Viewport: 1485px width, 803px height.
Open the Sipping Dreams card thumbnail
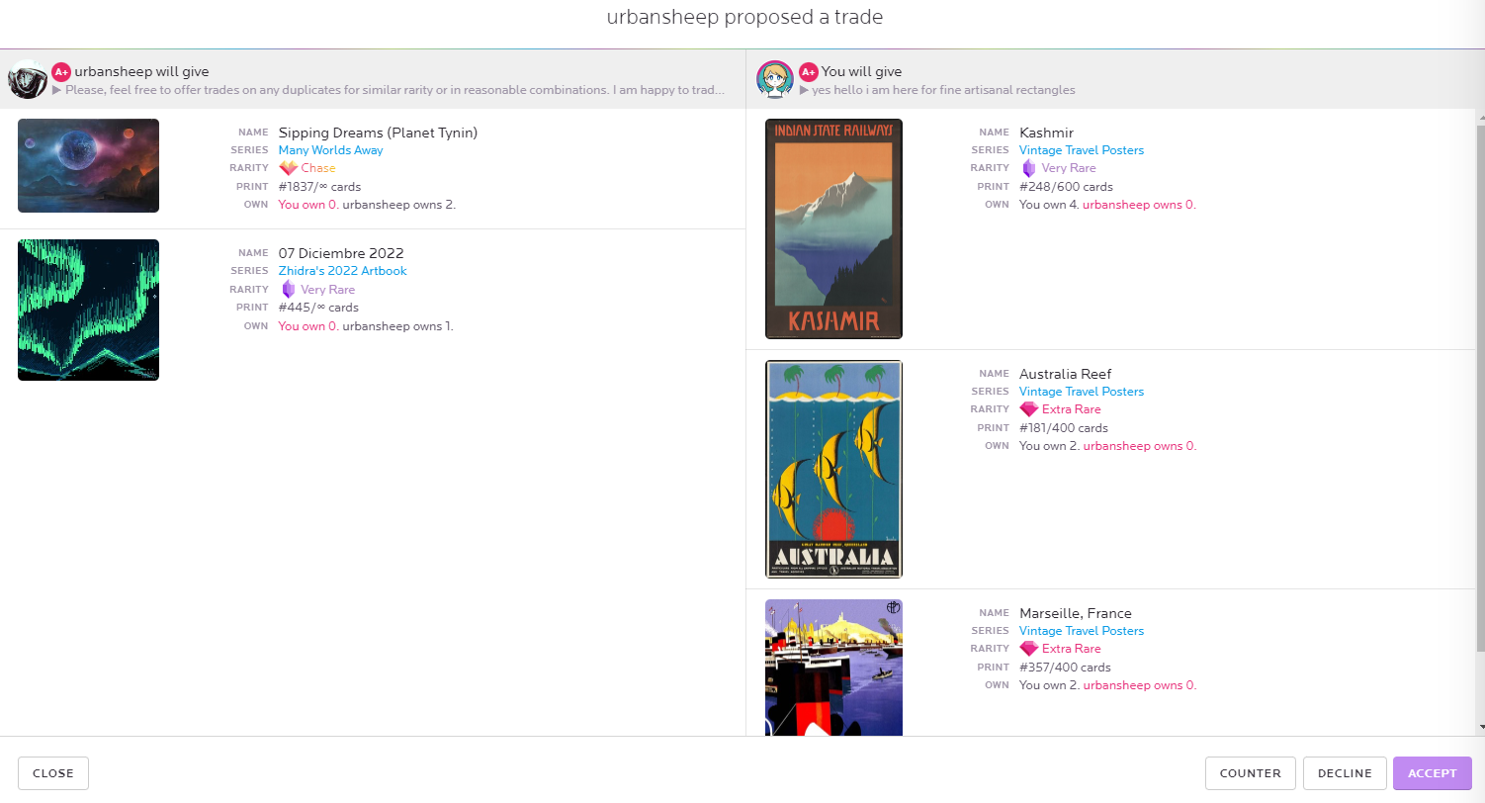click(88, 165)
